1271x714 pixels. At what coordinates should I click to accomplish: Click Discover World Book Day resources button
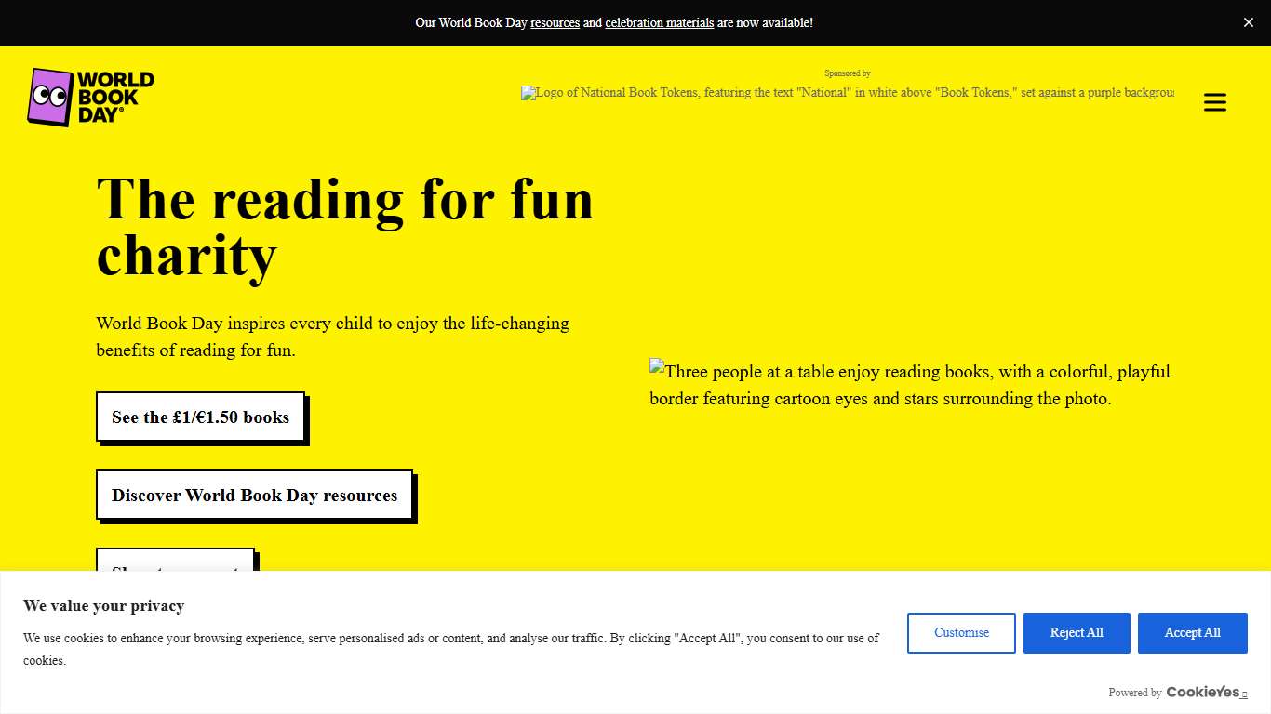(x=253, y=495)
